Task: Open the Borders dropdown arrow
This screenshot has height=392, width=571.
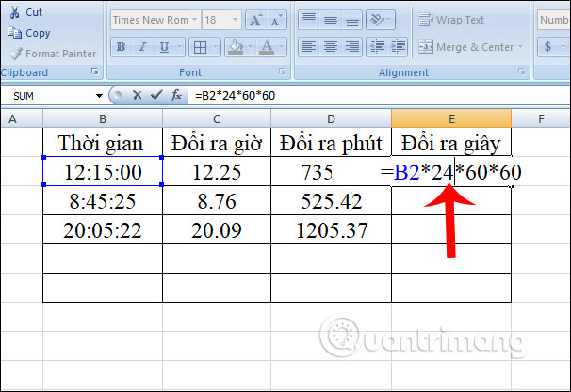Action: point(215,47)
